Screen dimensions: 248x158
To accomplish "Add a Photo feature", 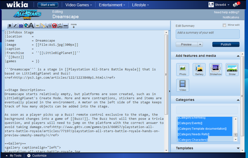I will point(183,70).
